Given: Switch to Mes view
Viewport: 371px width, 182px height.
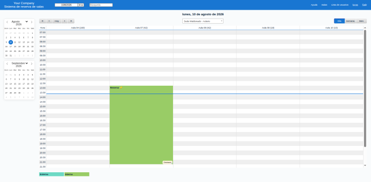Looking at the screenshot, I should (x=361, y=21).
